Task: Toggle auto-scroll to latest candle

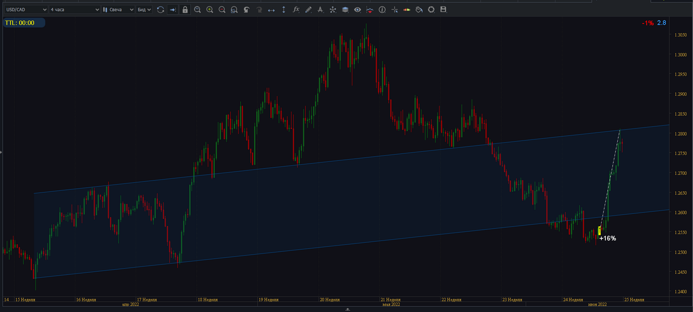Action: click(173, 10)
